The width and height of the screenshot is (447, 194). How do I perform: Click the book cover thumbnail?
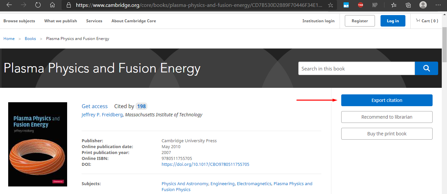tap(38, 144)
